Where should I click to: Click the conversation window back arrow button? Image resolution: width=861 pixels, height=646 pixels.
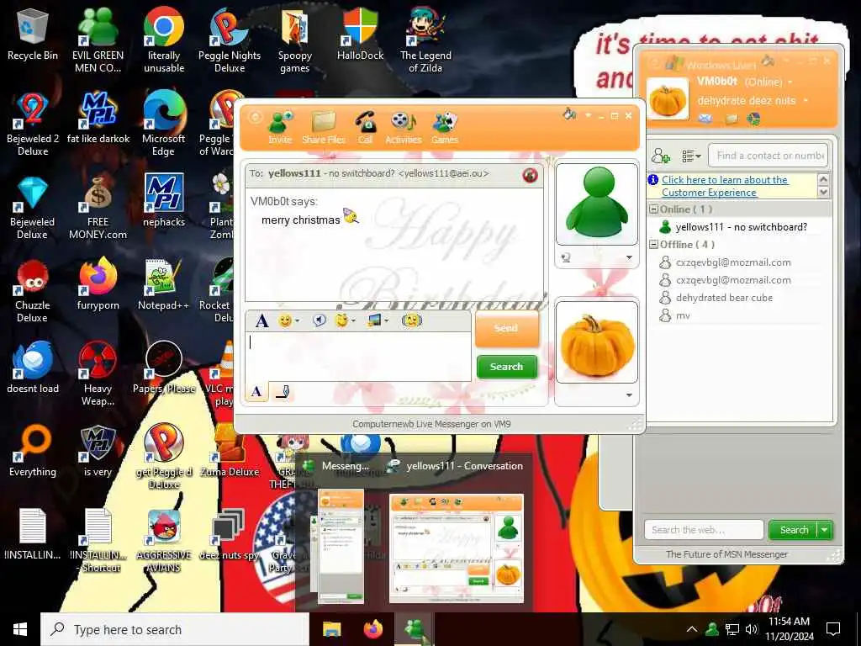(256, 118)
